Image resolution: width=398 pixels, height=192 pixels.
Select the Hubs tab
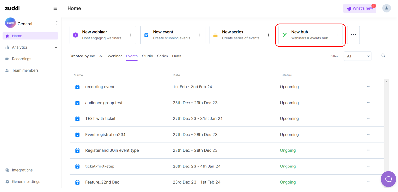pyautogui.click(x=177, y=56)
